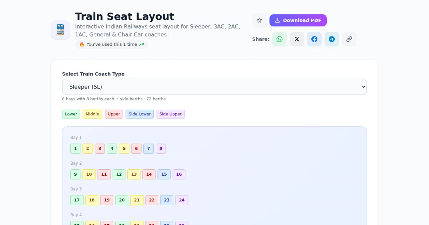Select berth 18 in Bay 3
The width and height of the screenshot is (429, 225).
coord(92,200)
